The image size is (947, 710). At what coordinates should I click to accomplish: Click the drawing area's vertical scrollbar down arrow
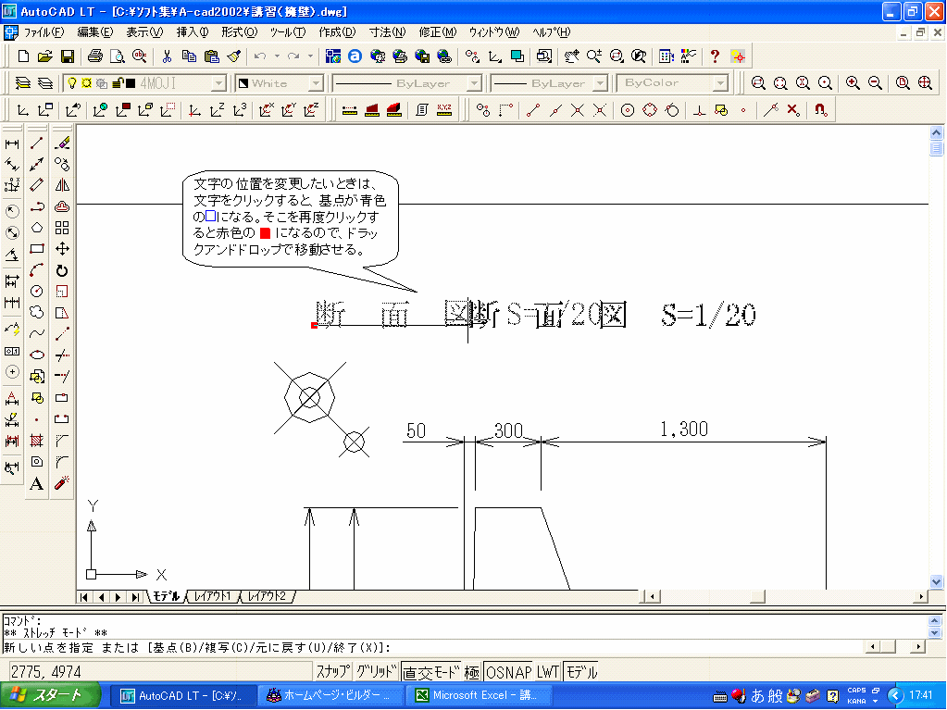point(936,582)
